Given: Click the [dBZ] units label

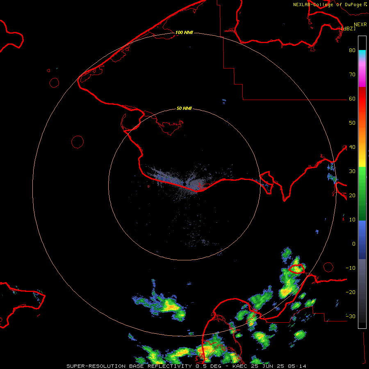Looking at the screenshot, I should click(x=348, y=29).
